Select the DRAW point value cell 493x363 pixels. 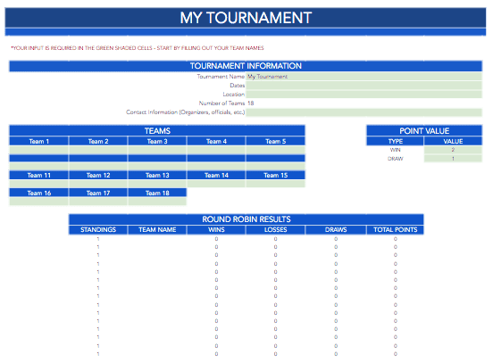click(x=453, y=159)
